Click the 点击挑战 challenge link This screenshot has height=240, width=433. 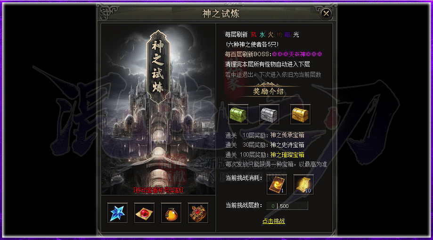point(273,221)
